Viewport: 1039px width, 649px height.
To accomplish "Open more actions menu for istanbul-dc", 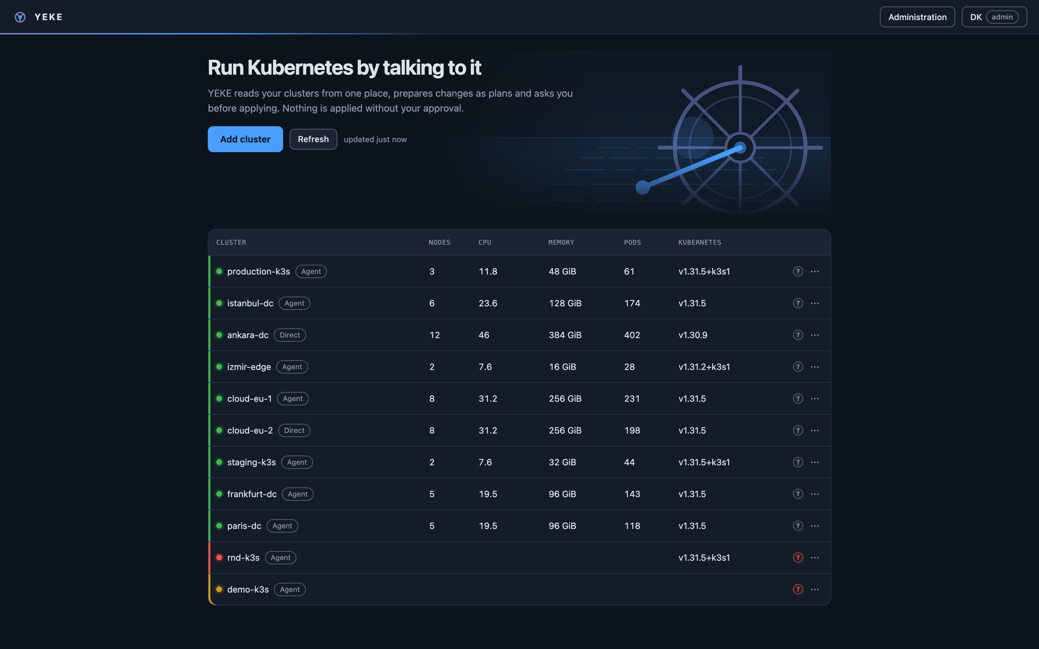I will point(814,303).
